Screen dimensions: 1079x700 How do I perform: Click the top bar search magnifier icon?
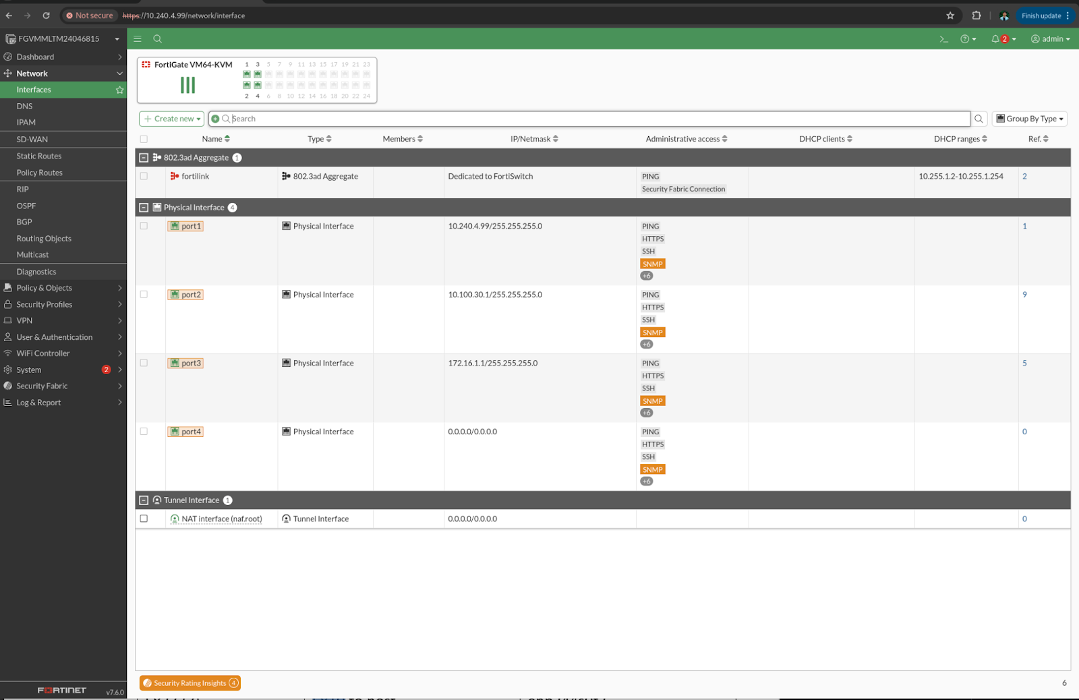[157, 39]
